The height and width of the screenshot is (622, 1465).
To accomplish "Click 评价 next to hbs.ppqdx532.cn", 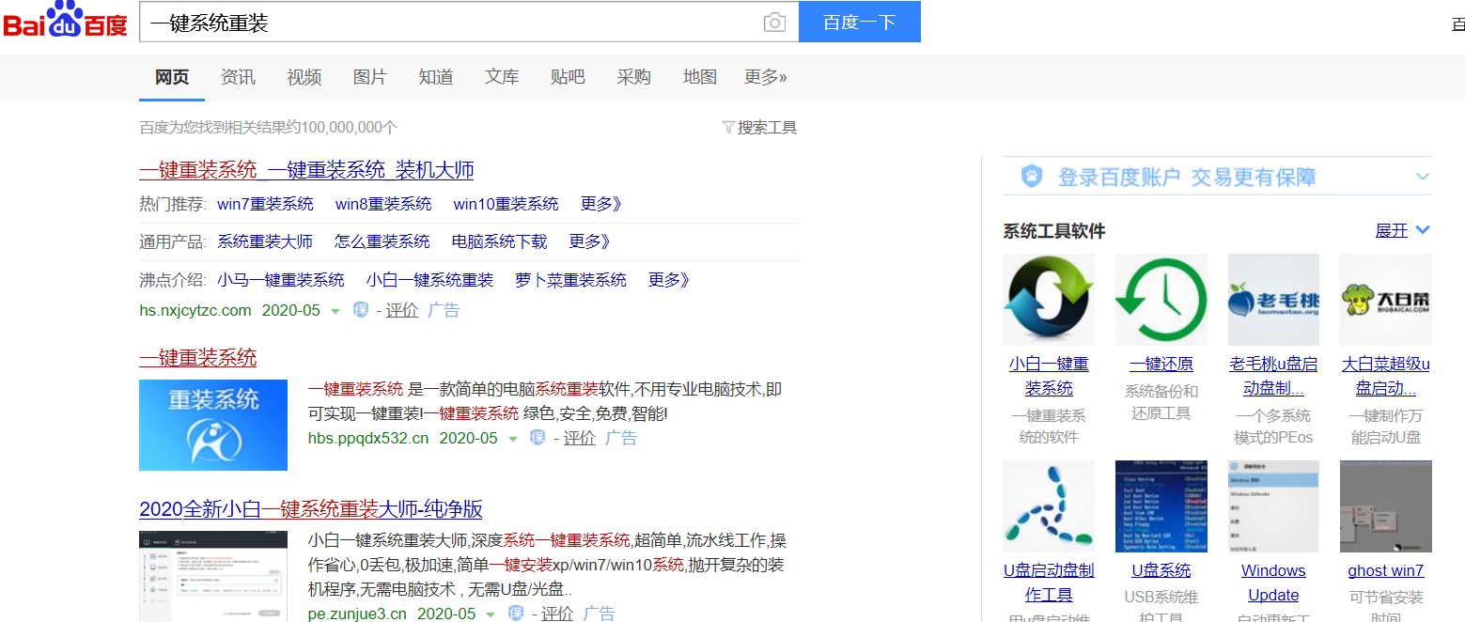I will 580,438.
